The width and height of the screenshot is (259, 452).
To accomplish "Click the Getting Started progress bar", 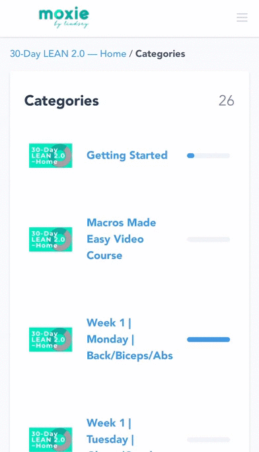I will 208,156.
